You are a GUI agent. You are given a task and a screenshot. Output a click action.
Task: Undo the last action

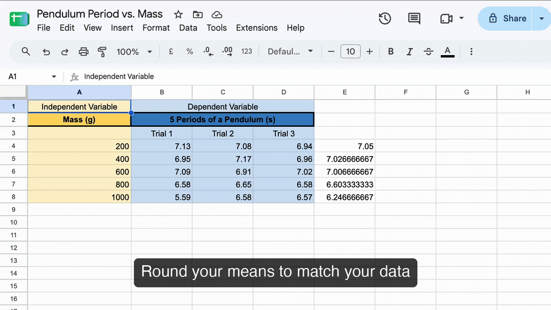click(x=46, y=52)
